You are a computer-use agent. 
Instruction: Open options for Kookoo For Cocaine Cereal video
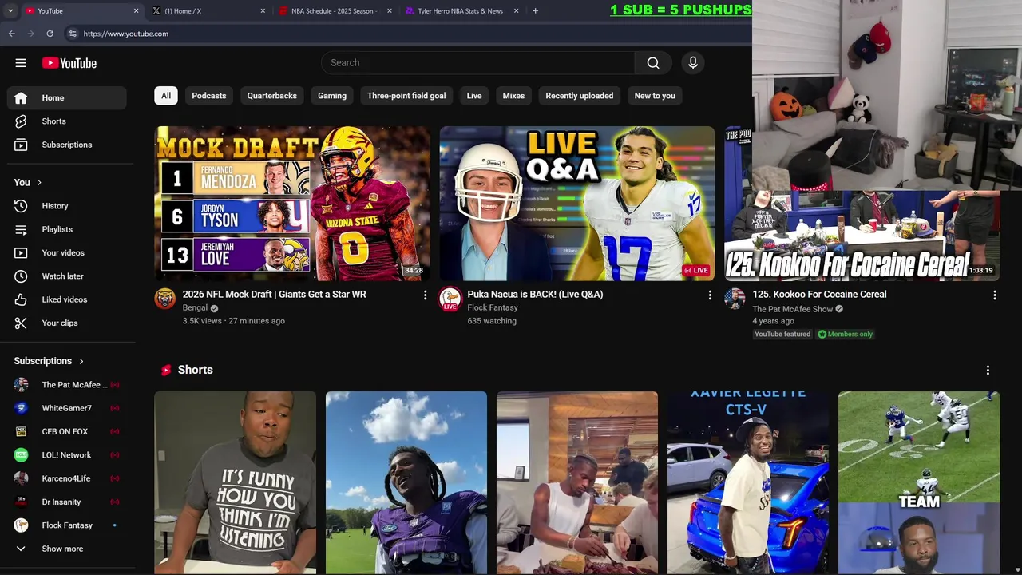click(x=994, y=295)
